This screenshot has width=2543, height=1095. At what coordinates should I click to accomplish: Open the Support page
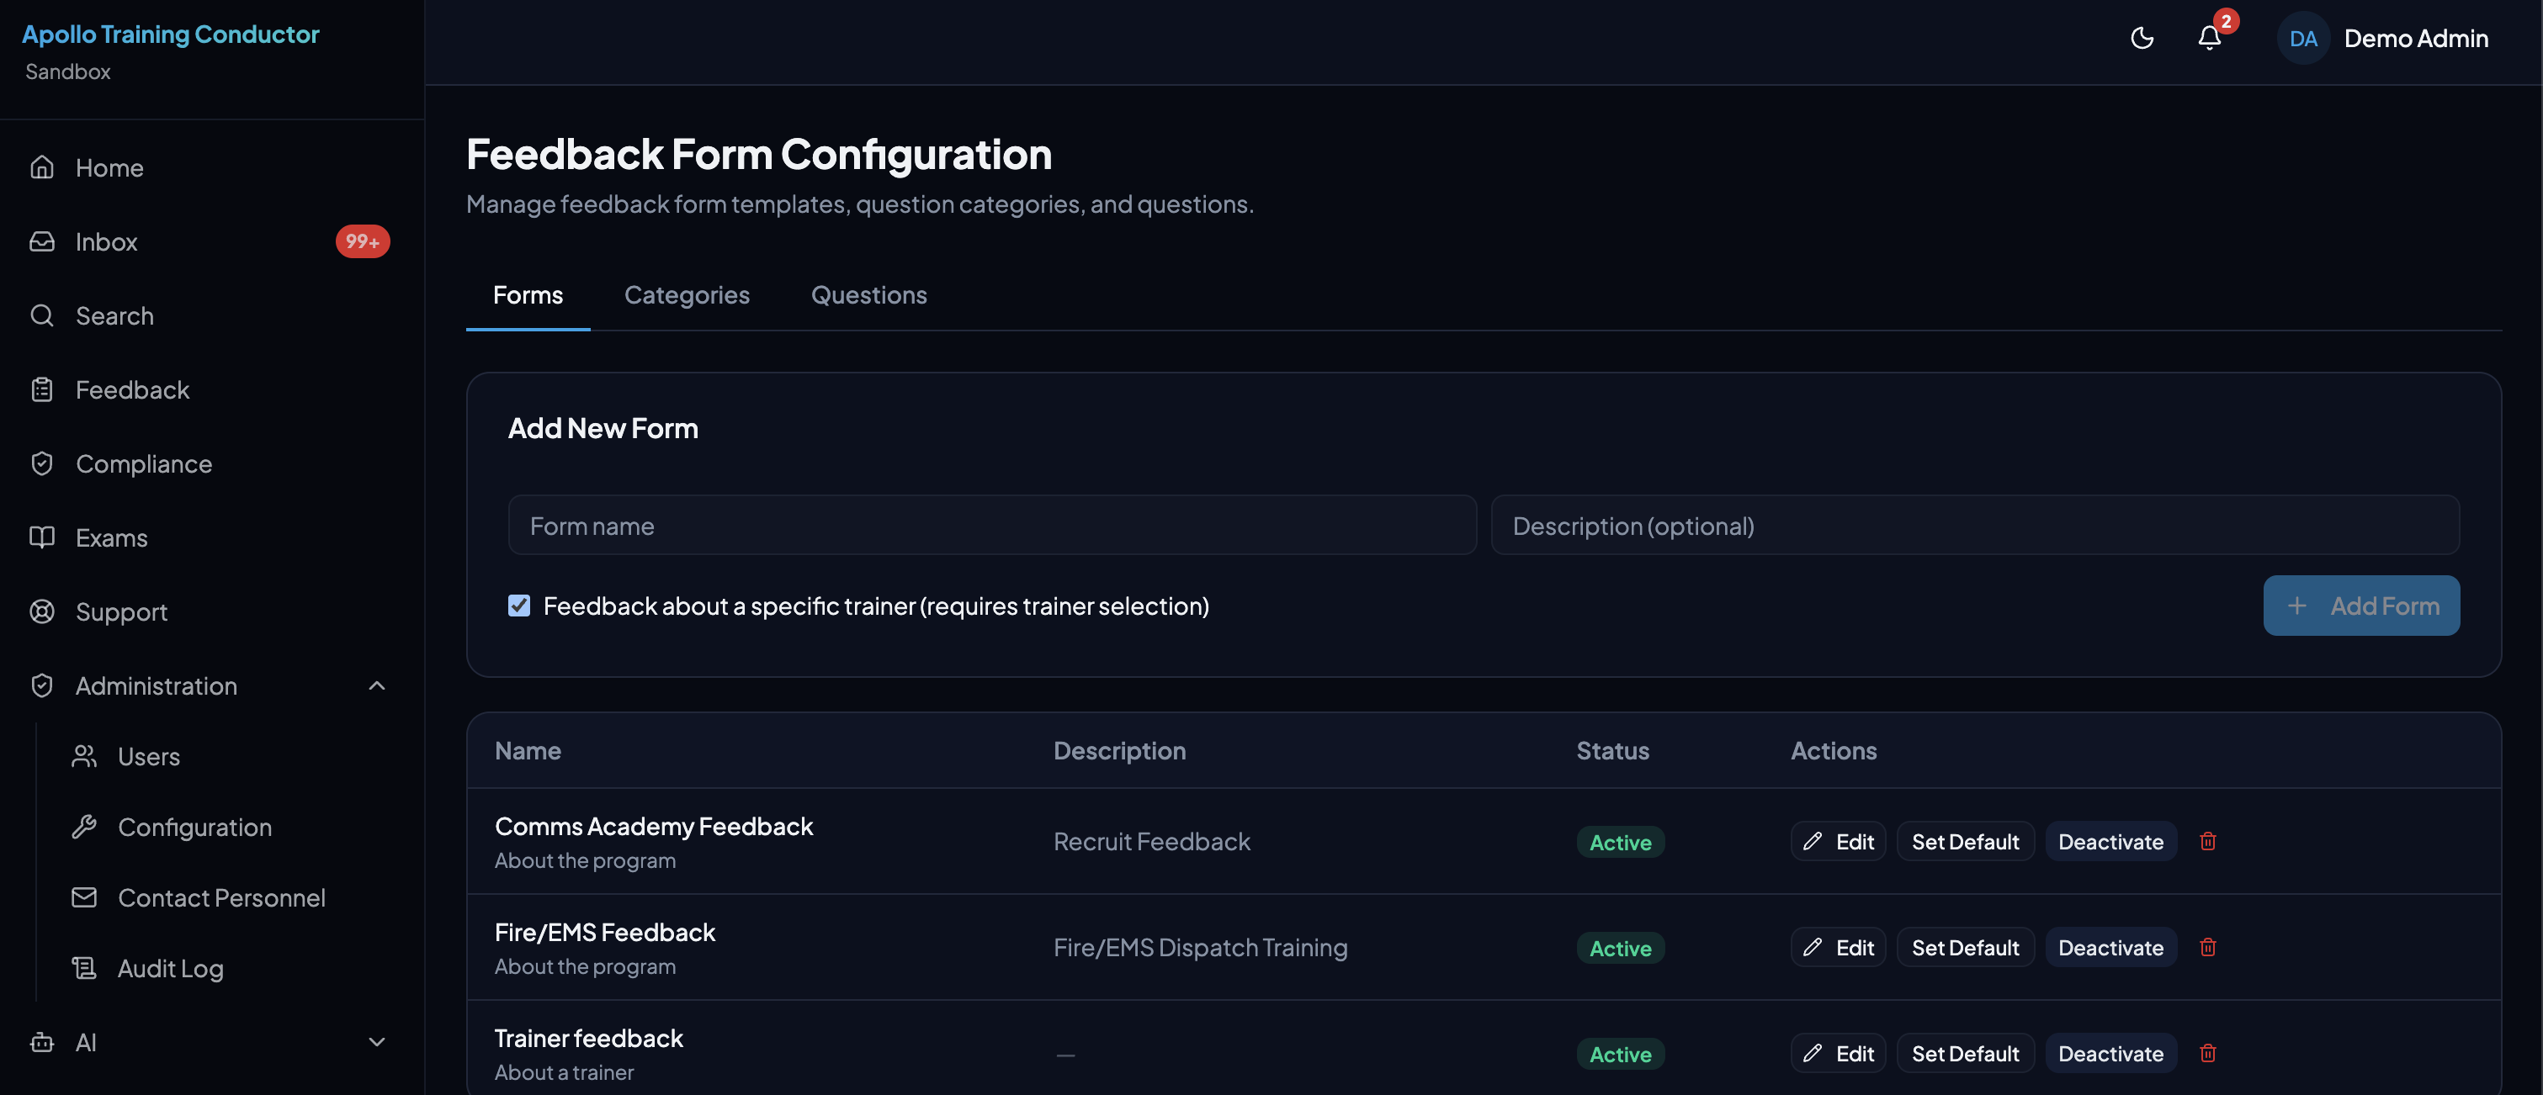tap(211, 611)
